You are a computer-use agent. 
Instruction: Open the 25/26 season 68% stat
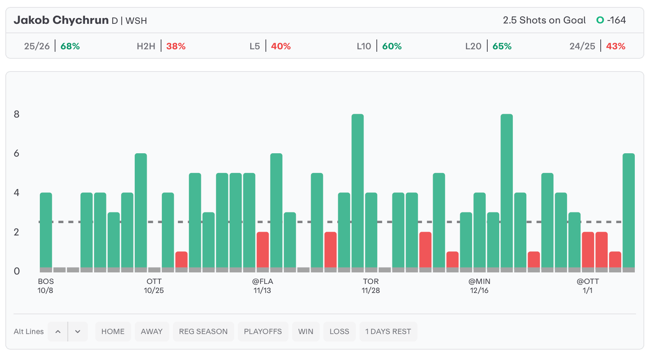52,46
